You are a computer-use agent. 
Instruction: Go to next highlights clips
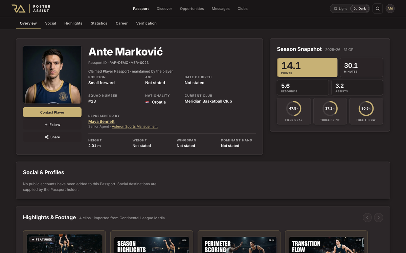(x=379, y=218)
